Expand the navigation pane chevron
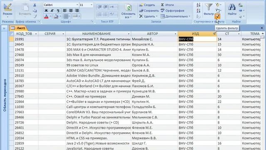The height and width of the screenshot is (150, 266). pos(4,28)
